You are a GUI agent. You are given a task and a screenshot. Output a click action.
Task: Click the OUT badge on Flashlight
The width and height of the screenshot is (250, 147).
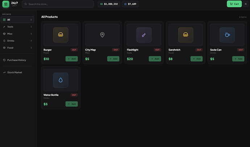[x=157, y=50]
